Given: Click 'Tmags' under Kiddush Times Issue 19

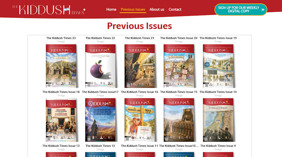Looking at the screenshot, I should point(218,42).
